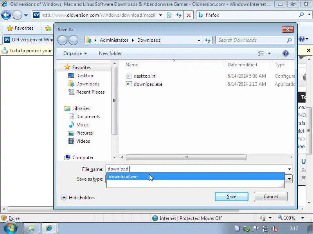Click the Windows Start orb
The height and width of the screenshot is (234, 313).
coord(11,228)
